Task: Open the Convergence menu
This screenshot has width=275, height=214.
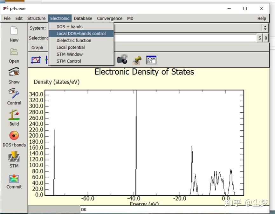Action: 109,18
